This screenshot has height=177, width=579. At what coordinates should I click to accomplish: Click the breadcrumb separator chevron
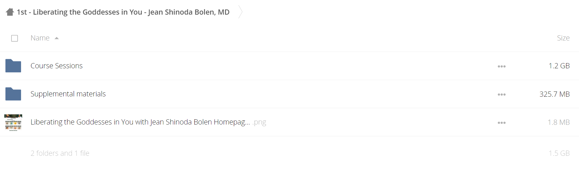pyautogui.click(x=240, y=12)
